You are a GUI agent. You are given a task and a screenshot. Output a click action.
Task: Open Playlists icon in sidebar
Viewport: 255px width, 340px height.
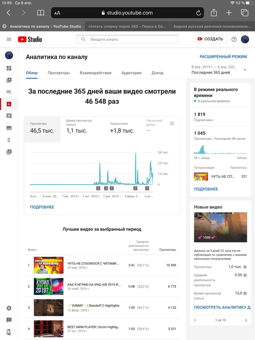9,92
